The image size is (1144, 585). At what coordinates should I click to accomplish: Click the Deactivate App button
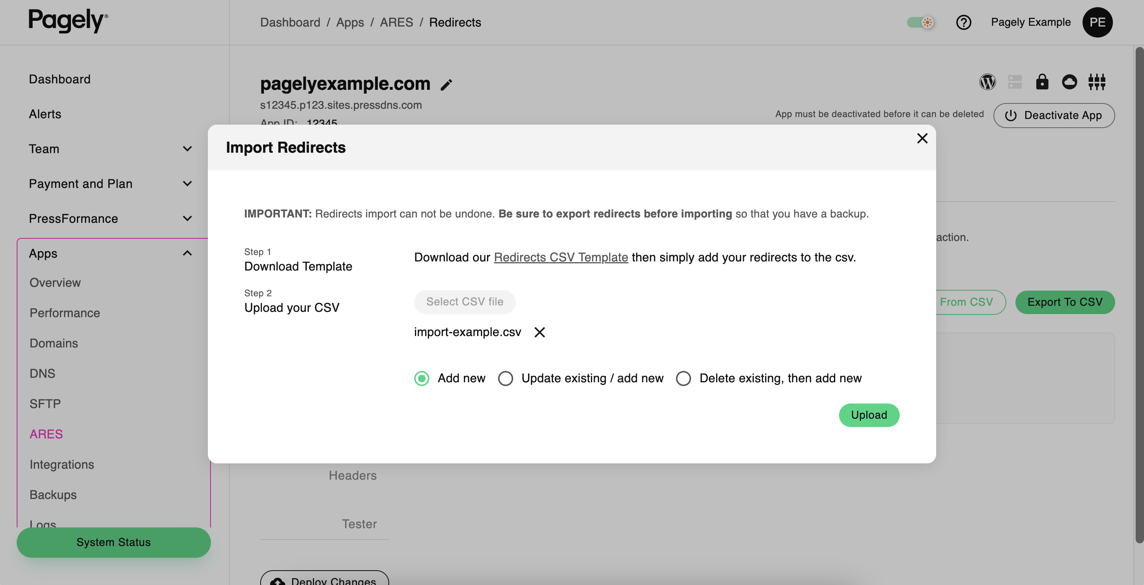[x=1053, y=116]
